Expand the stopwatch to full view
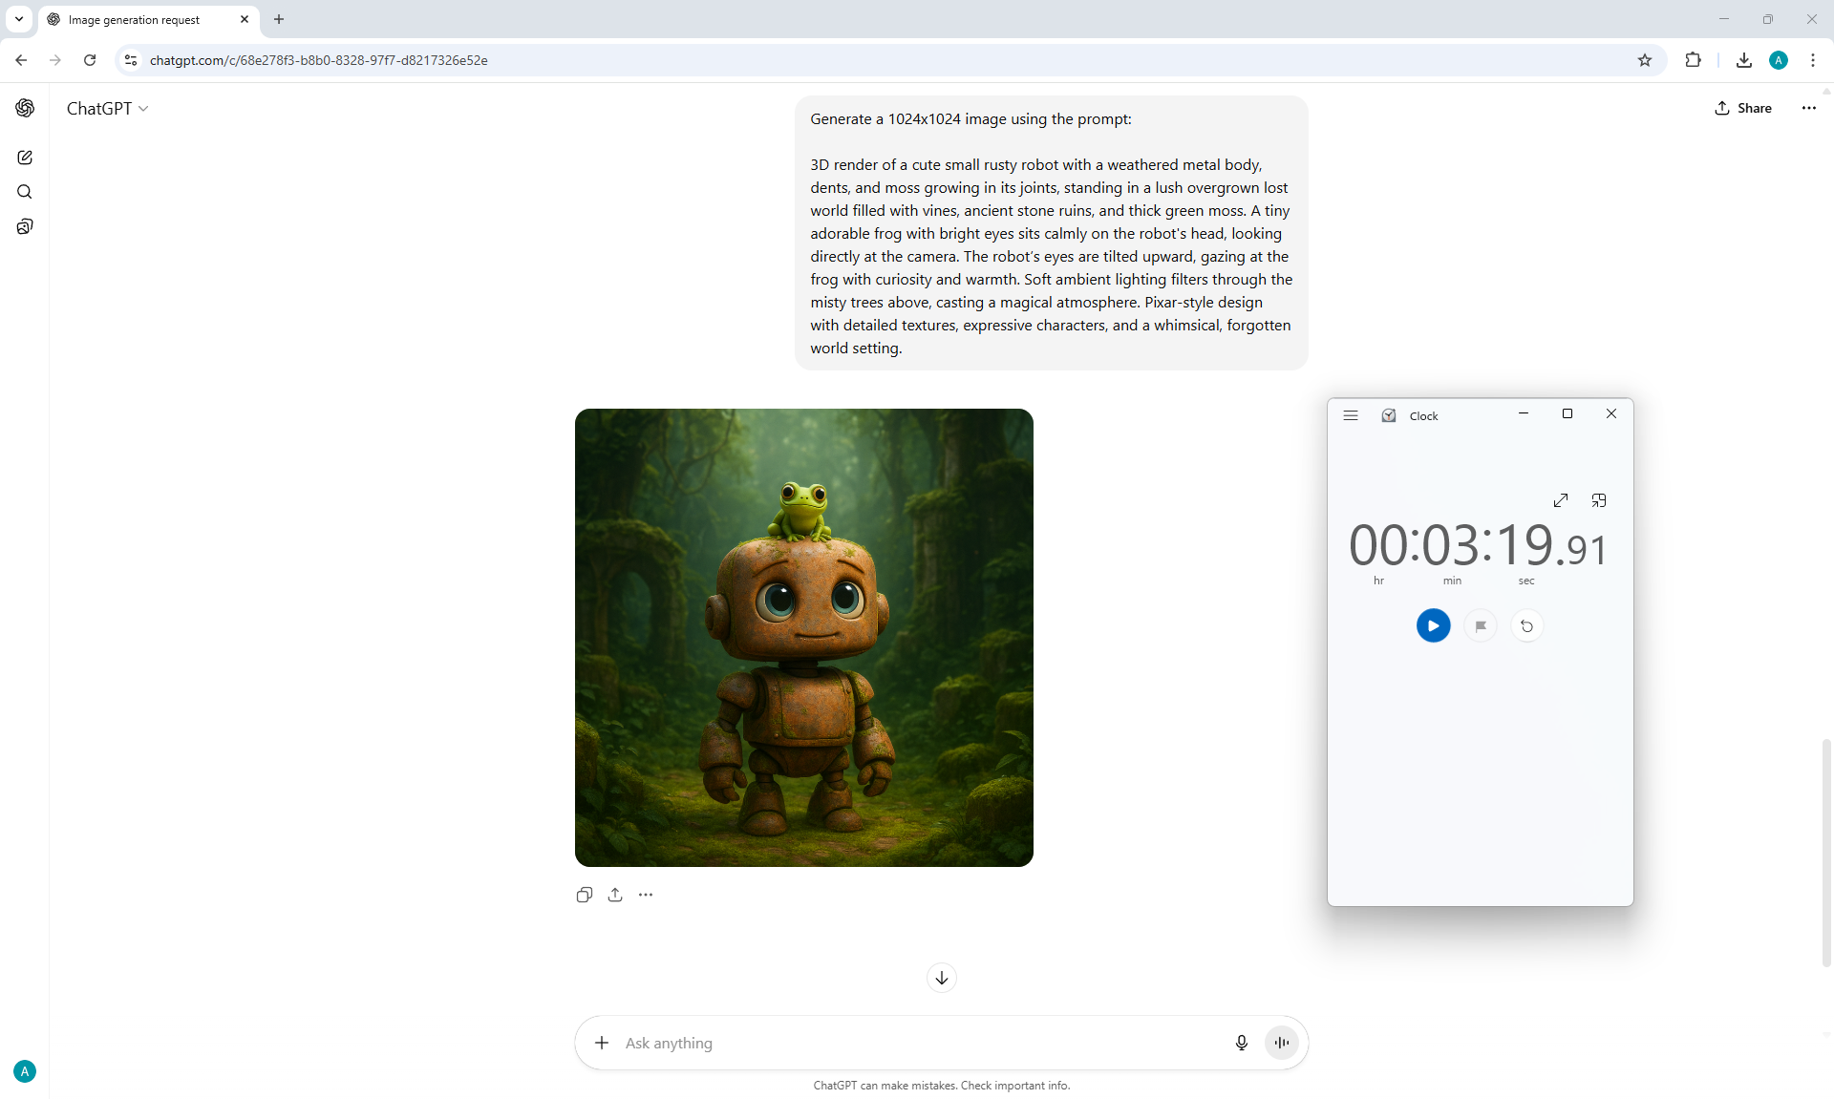This screenshot has height=1099, width=1834. pos(1561,500)
